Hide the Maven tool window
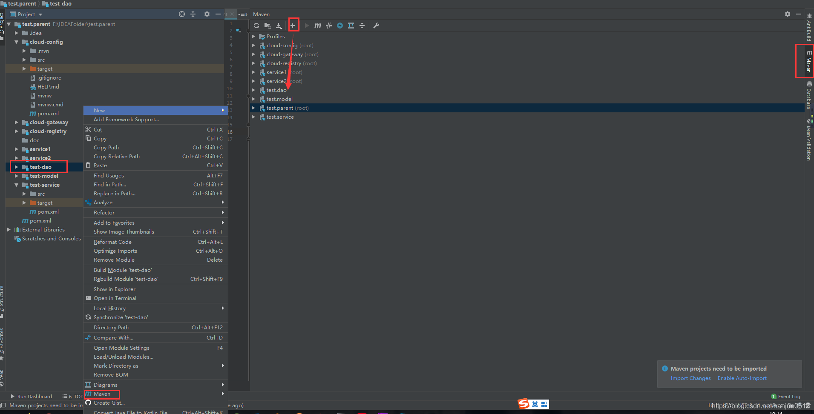This screenshot has height=414, width=814. pos(799,14)
